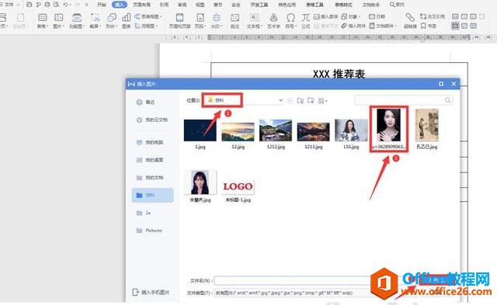This screenshot has height=305, width=497.
Task: Click insert phone picture link
Action: [x=151, y=292]
